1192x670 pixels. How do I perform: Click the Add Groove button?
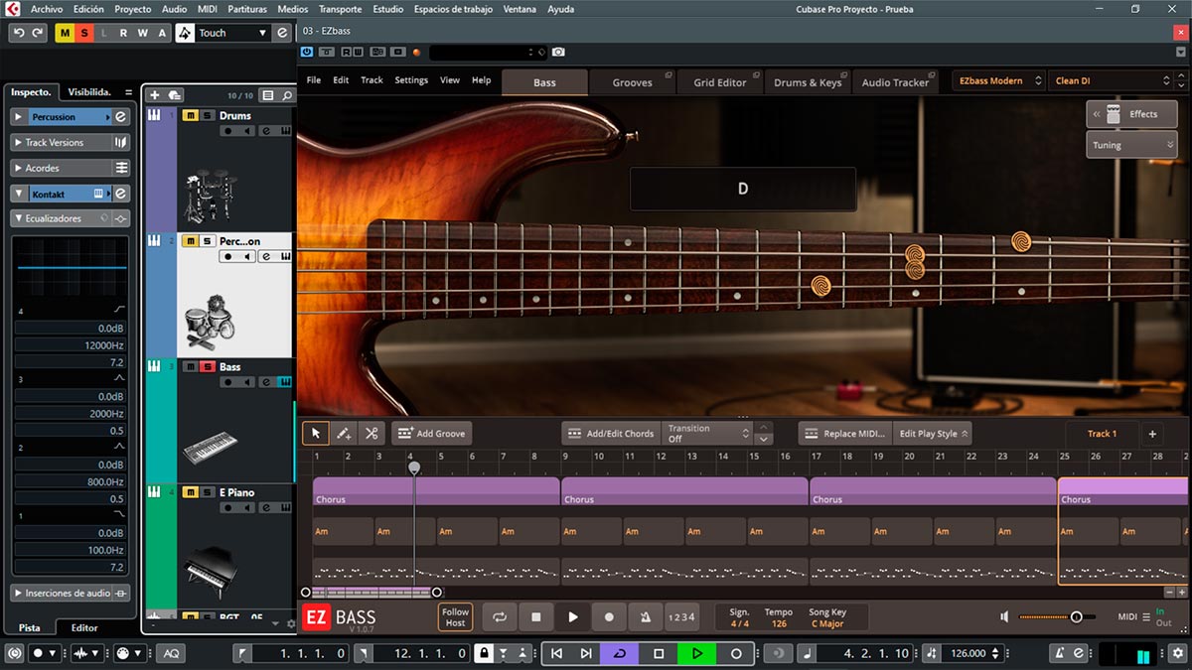pyautogui.click(x=432, y=433)
